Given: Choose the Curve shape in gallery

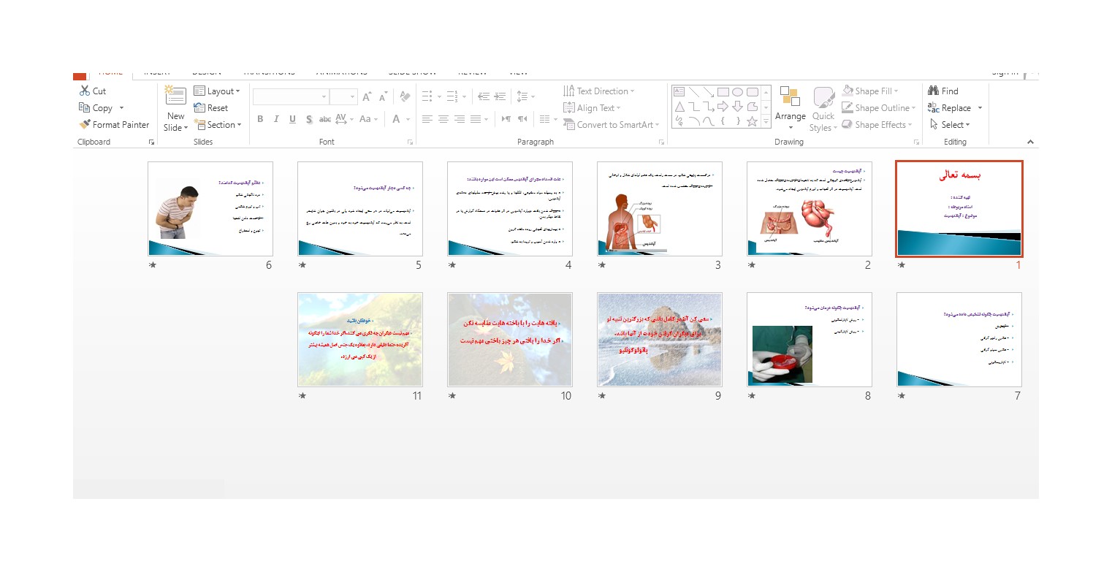Looking at the screenshot, I should pyautogui.click(x=708, y=121).
